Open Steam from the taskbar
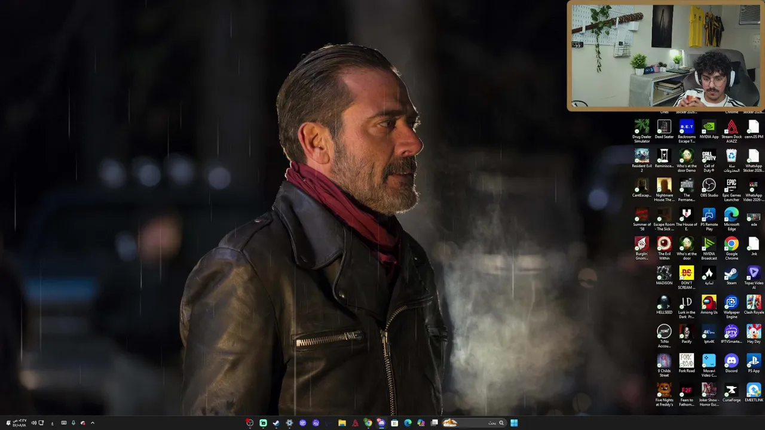This screenshot has height=430, width=765. [x=276, y=423]
